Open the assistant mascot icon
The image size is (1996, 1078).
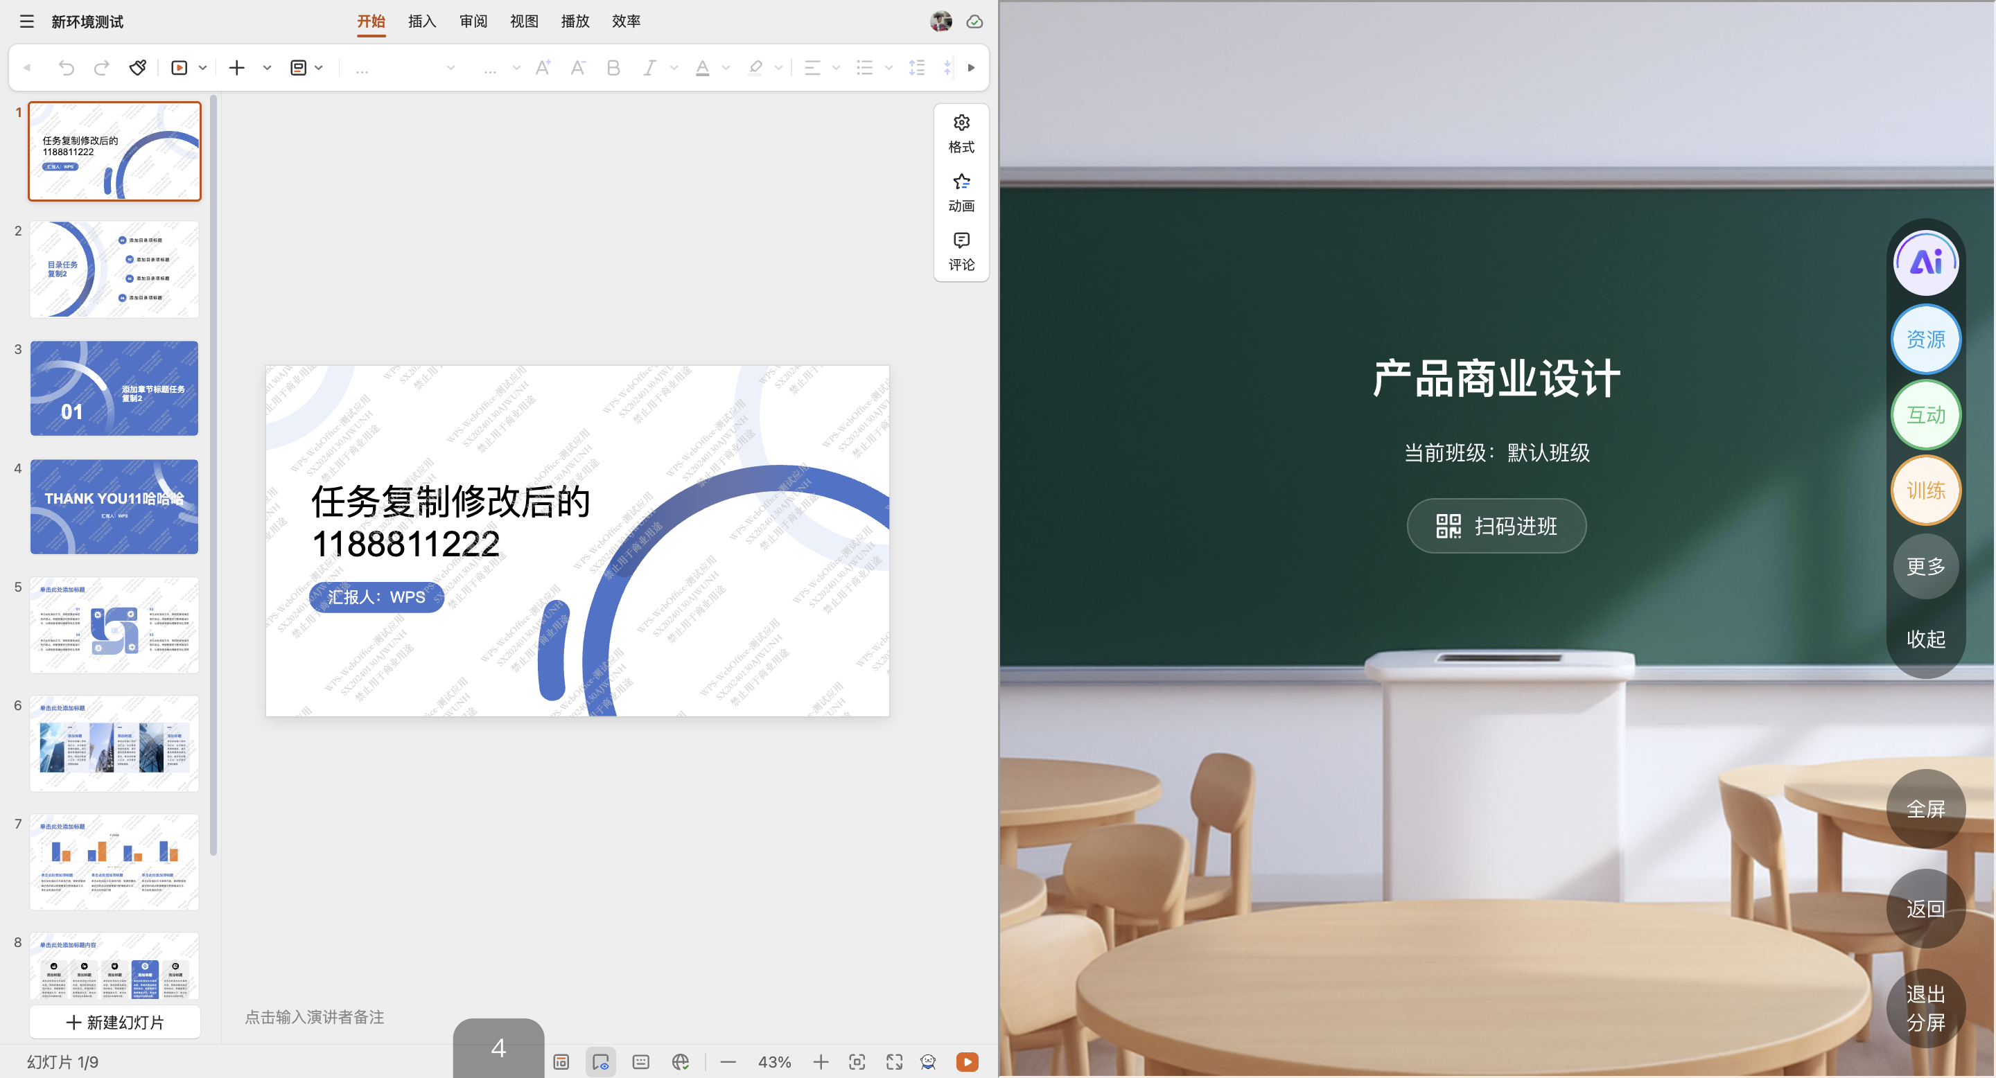click(x=928, y=1062)
